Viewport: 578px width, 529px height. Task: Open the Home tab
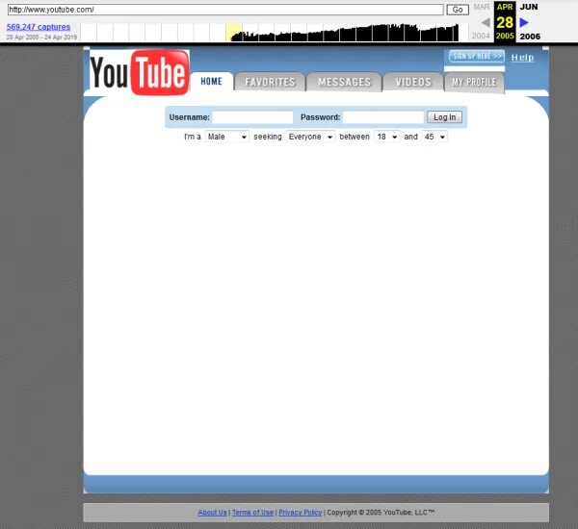tap(212, 82)
